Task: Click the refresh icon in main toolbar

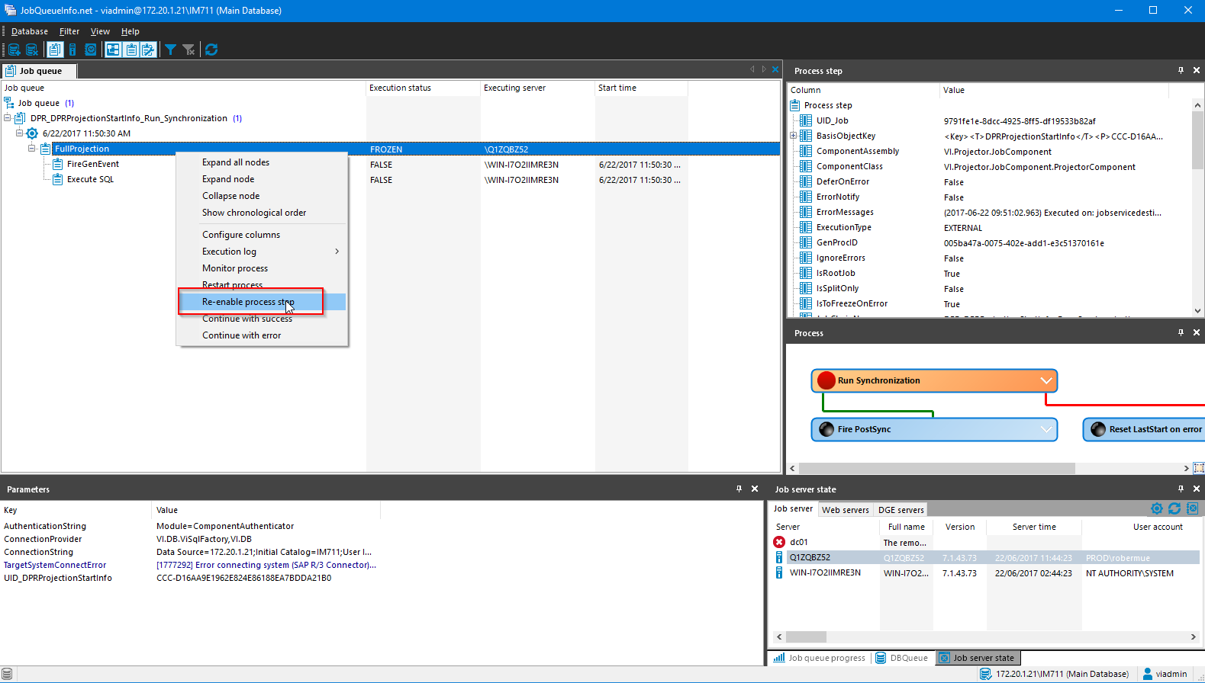Action: coord(211,50)
